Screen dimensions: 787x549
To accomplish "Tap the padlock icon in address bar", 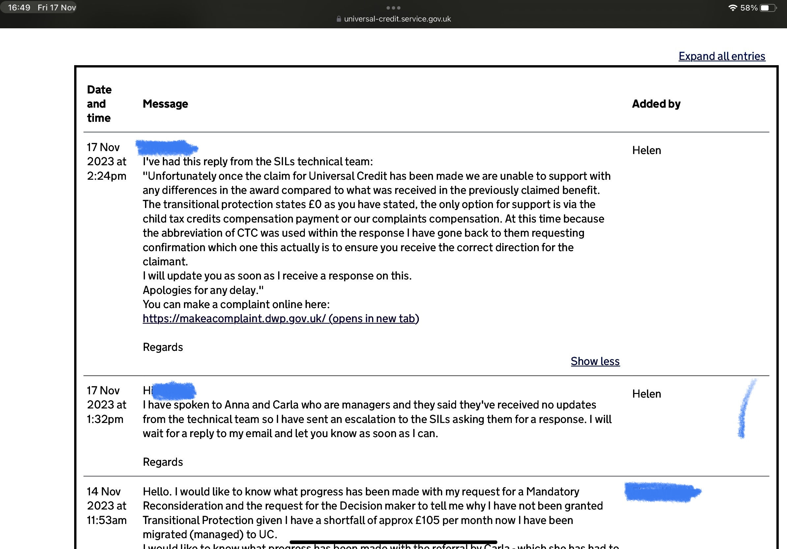I will [339, 19].
